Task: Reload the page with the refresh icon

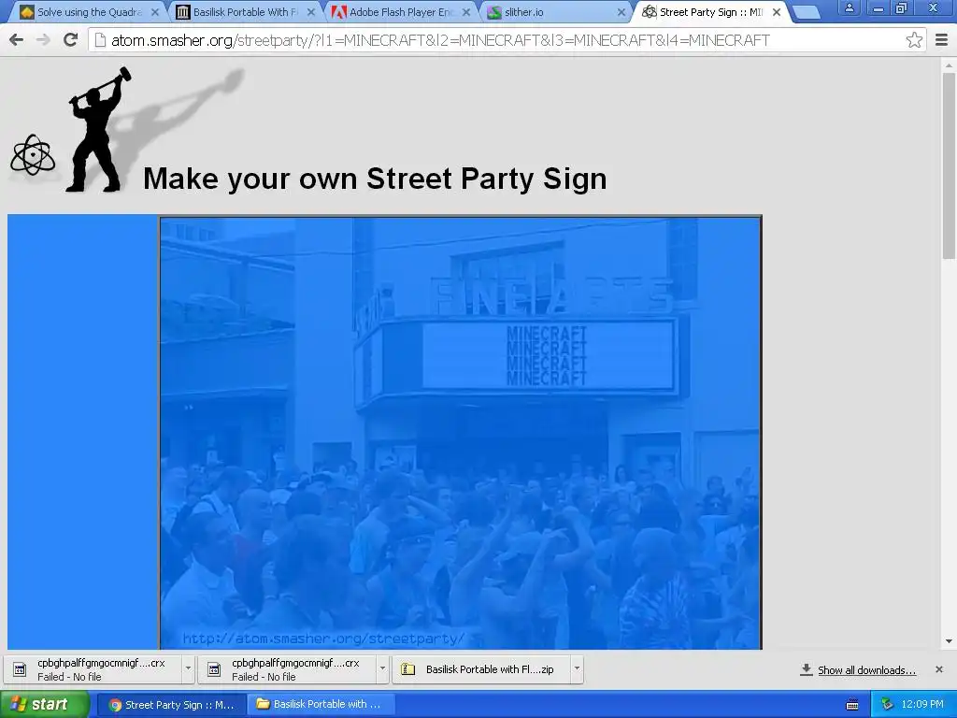Action: point(71,40)
